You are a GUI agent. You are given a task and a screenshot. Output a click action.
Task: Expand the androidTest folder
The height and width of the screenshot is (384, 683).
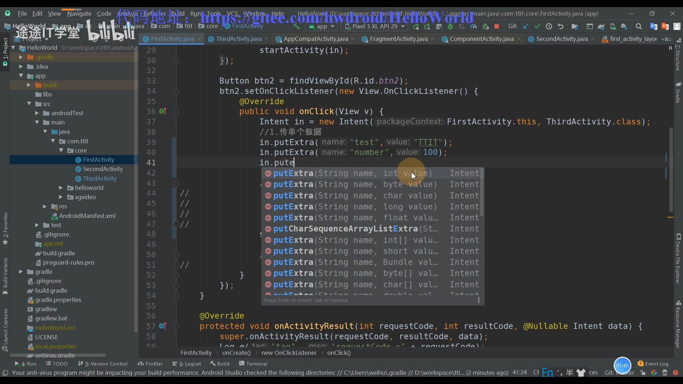(x=37, y=113)
